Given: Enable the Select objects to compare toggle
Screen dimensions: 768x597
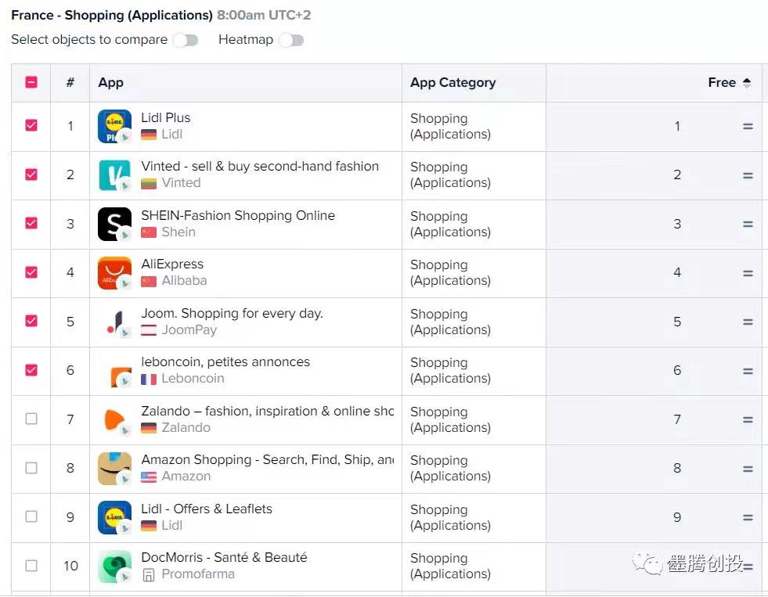Looking at the screenshot, I should pos(186,40).
